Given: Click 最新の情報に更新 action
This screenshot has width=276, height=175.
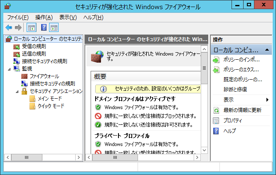Looking at the screenshot, I should tap(242, 110).
